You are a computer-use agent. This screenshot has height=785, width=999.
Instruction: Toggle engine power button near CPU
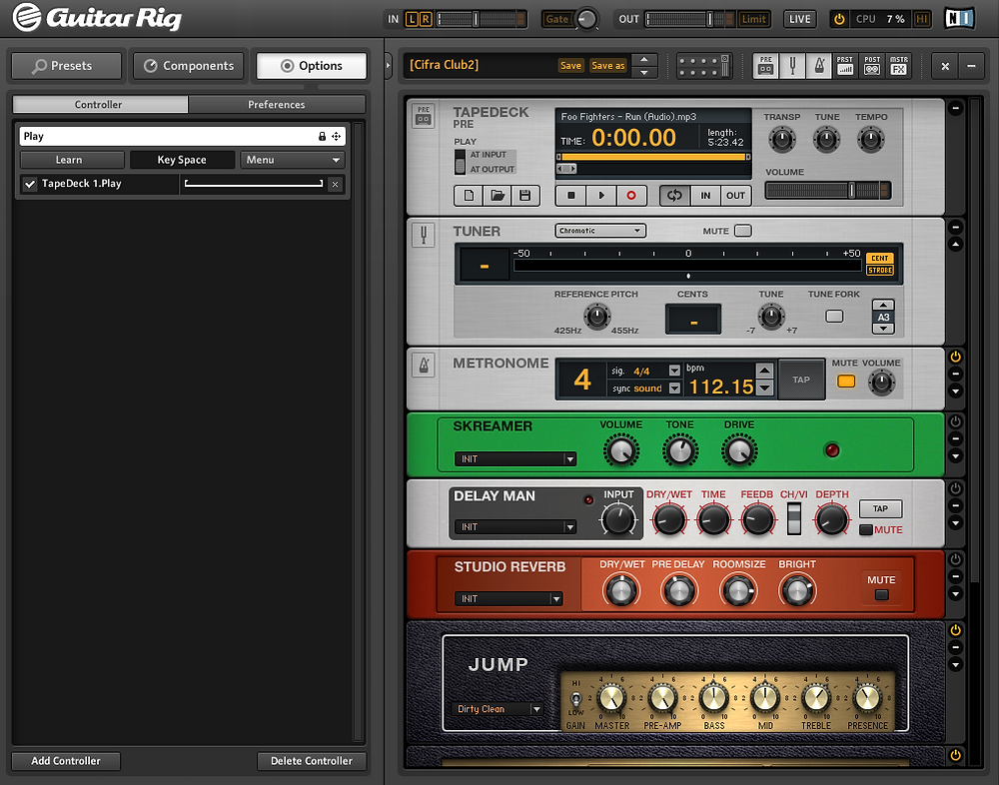tap(839, 19)
